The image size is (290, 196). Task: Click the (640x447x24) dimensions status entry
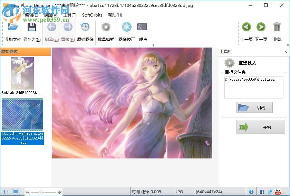click(x=209, y=192)
